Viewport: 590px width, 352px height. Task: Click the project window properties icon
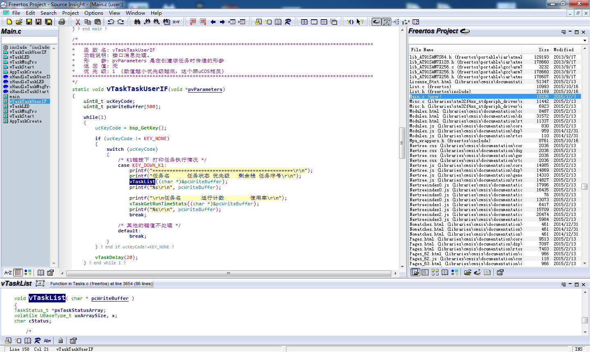click(500, 272)
